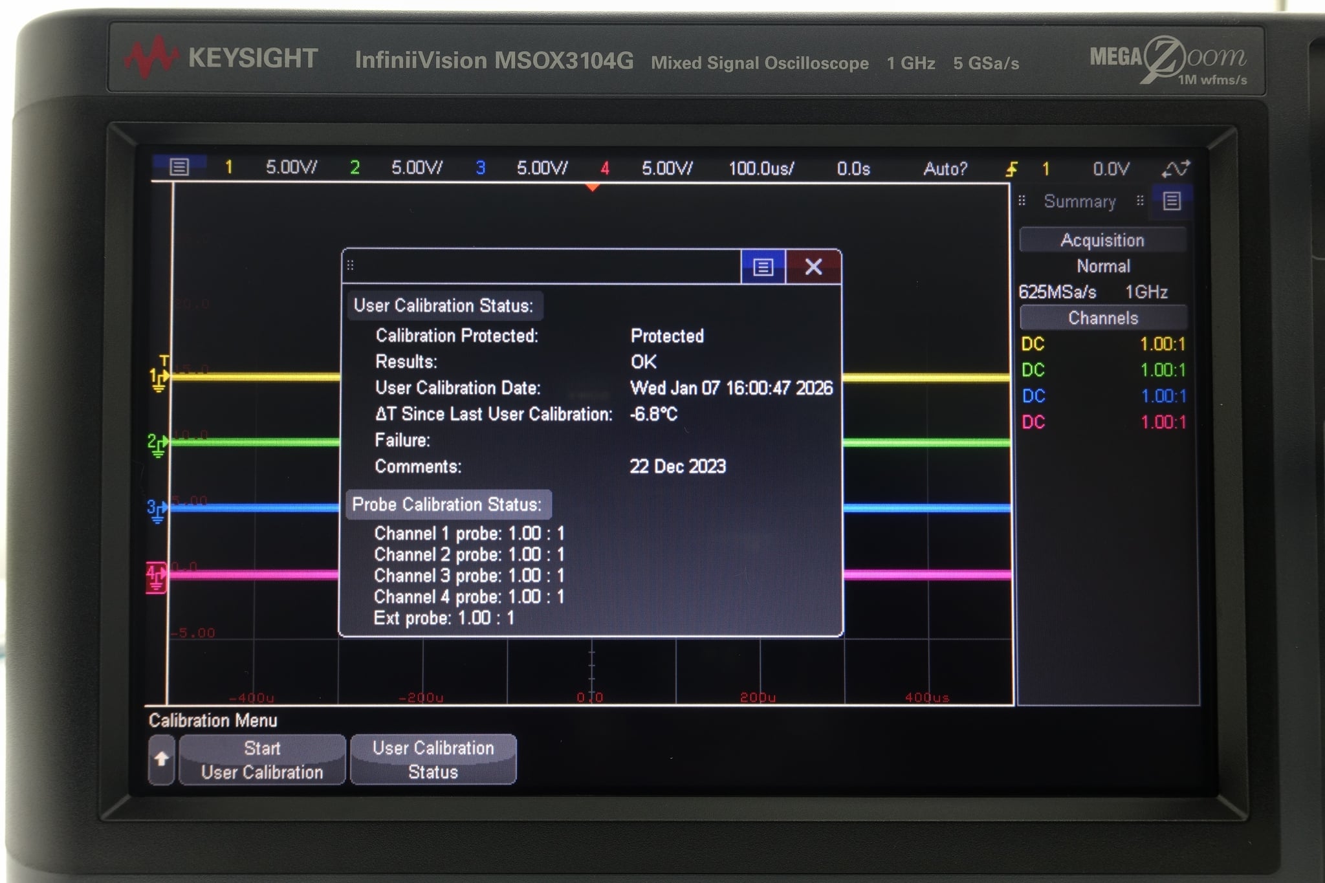This screenshot has height=883, width=1325.
Task: Click the -6.8°C temperature delta value
Action: 653,414
